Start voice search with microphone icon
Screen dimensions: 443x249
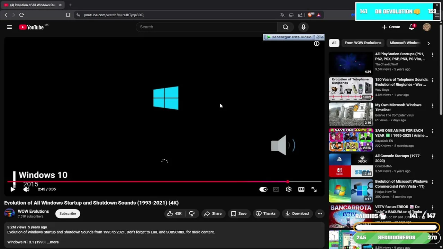(304, 27)
